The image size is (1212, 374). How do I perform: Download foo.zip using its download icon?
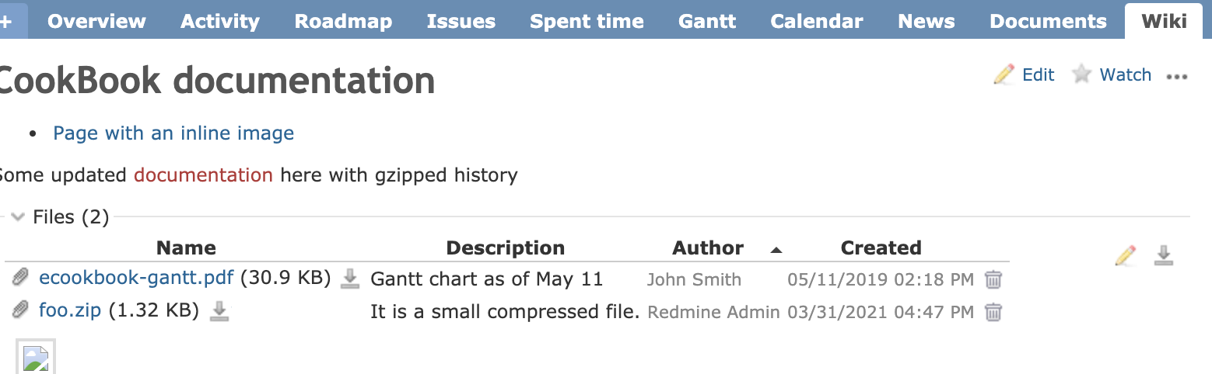[x=220, y=311]
